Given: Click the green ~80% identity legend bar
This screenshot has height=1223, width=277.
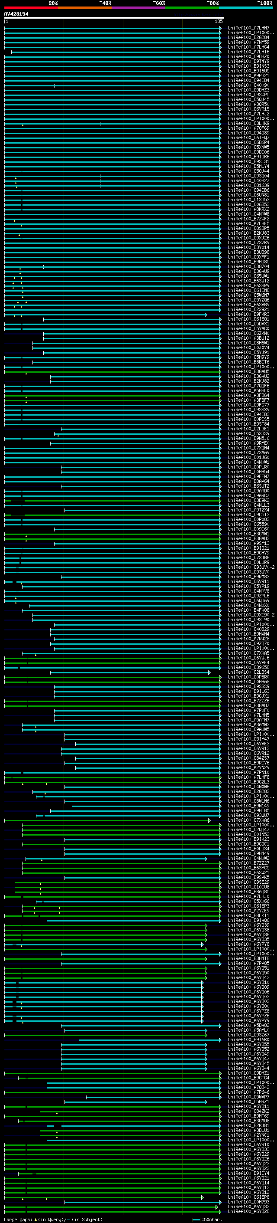Looking at the screenshot, I should click(x=192, y=8).
